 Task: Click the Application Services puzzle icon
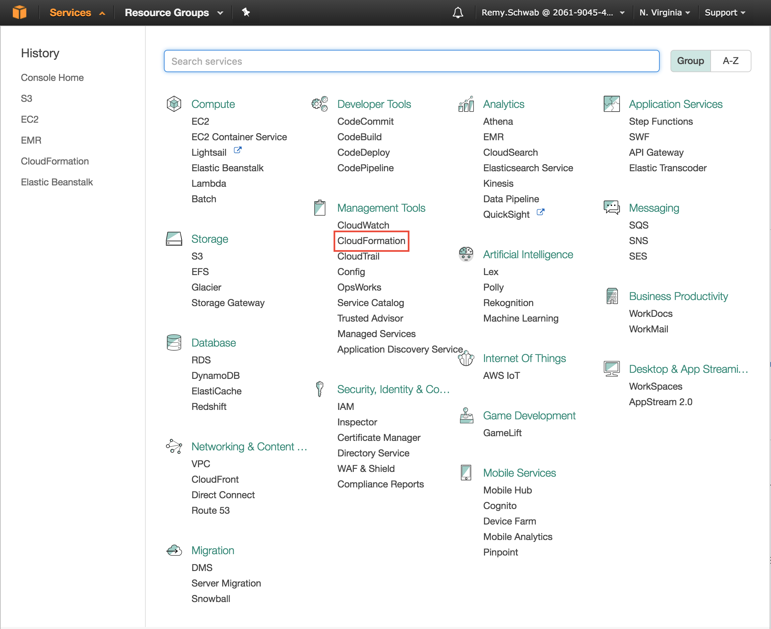point(612,104)
